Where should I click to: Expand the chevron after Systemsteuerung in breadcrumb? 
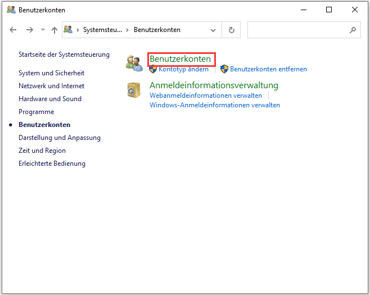[128, 30]
